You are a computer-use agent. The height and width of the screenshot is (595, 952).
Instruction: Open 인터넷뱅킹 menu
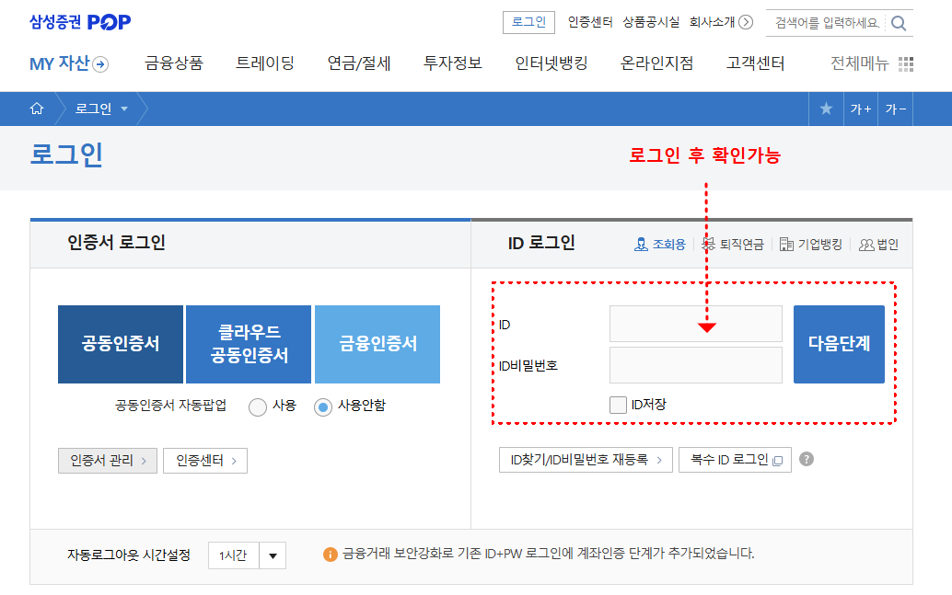click(551, 63)
